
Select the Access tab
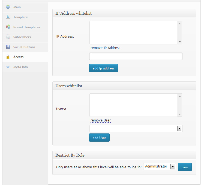[25, 57]
